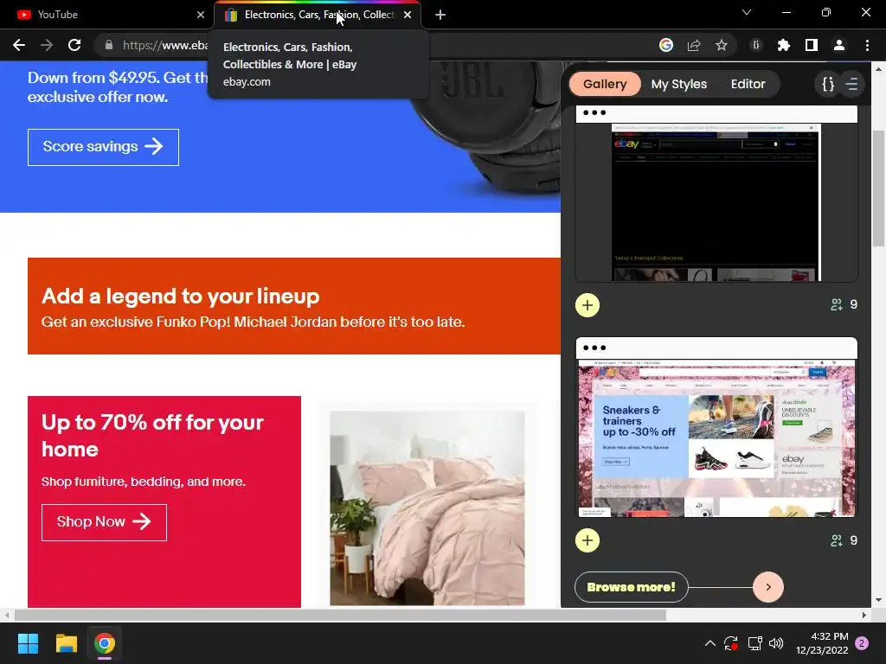Select the eBay Electronics, Cars tab
Viewport: 886px width, 664px height.
point(318,15)
